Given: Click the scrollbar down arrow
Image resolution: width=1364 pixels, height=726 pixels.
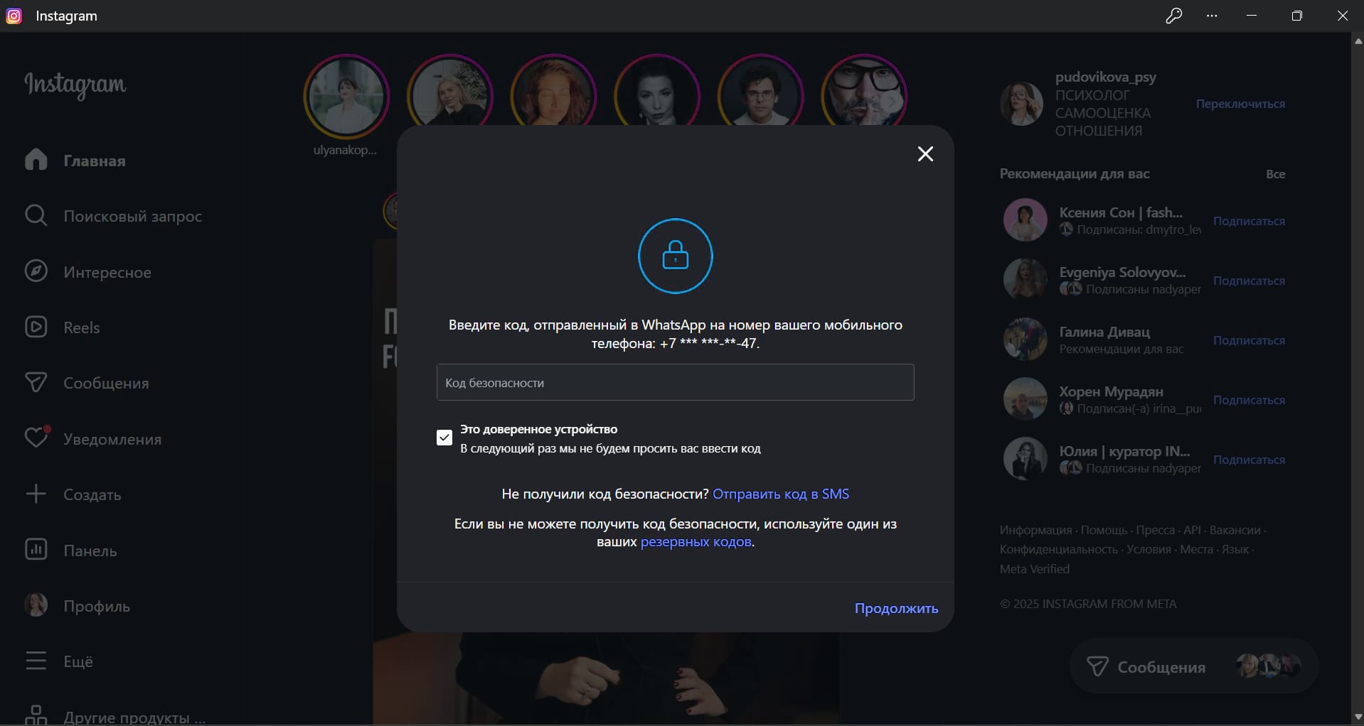Looking at the screenshot, I should (1358, 717).
